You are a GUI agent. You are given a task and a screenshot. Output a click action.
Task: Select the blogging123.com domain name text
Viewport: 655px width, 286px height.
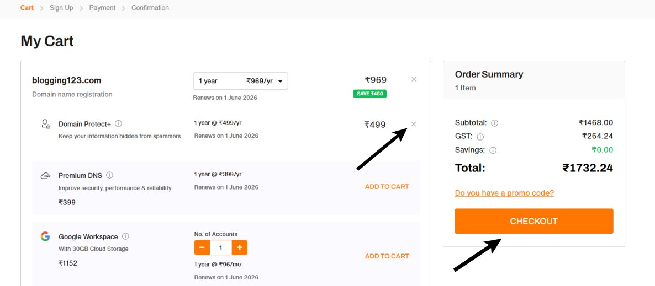tap(66, 80)
